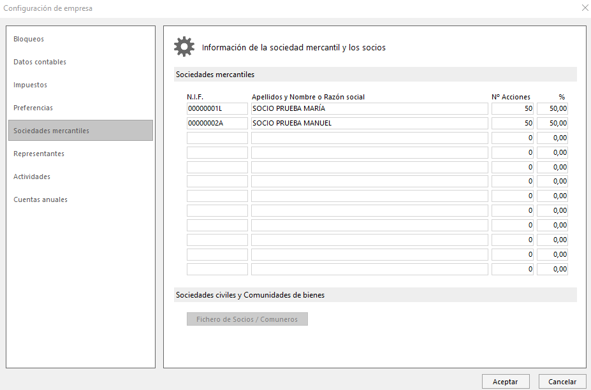Click Fichero de Socios / Comuneros button
Image resolution: width=591 pixels, height=390 pixels.
tap(247, 319)
